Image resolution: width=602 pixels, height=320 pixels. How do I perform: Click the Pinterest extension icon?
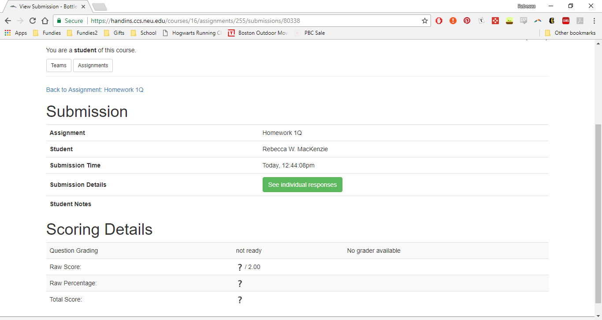tap(467, 21)
